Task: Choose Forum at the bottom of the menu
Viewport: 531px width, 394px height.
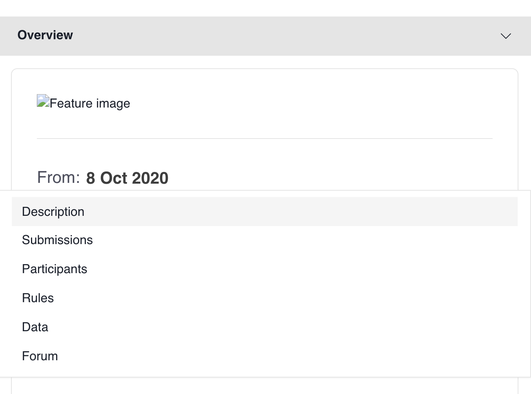Action: coord(40,356)
